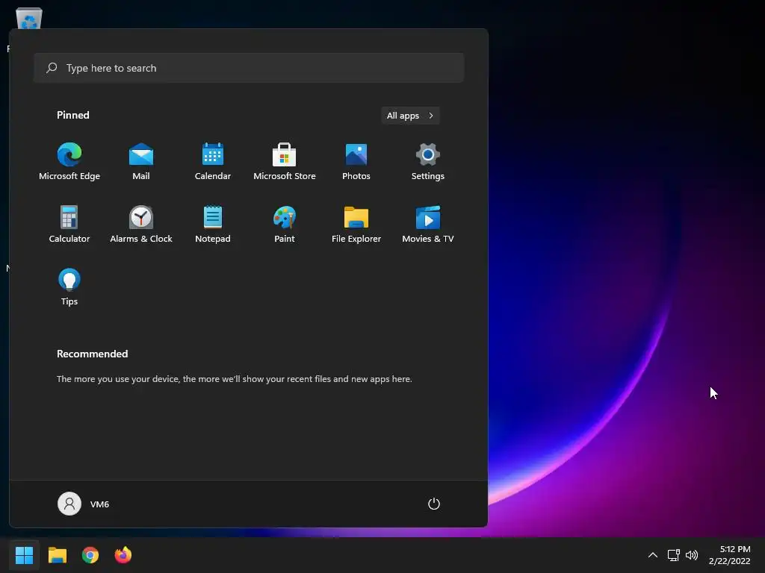This screenshot has height=573, width=765.
Task: Click the volume speaker icon
Action: pos(692,555)
